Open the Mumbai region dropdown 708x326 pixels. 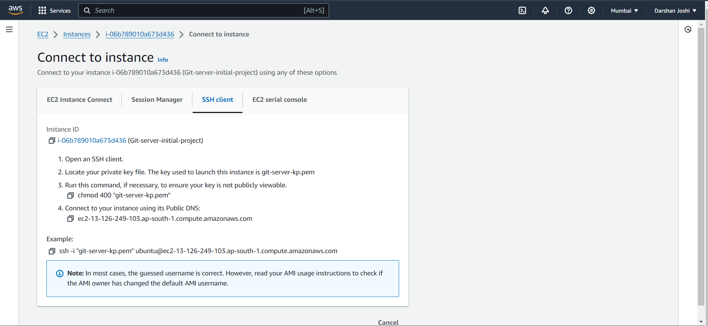(x=624, y=10)
